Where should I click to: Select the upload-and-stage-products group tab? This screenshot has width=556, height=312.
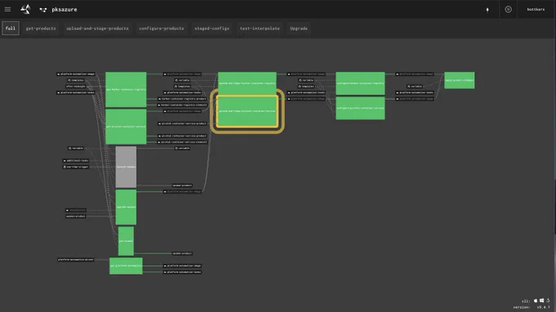coord(97,29)
